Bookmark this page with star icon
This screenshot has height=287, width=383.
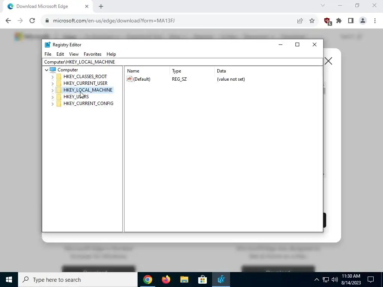[312, 21]
